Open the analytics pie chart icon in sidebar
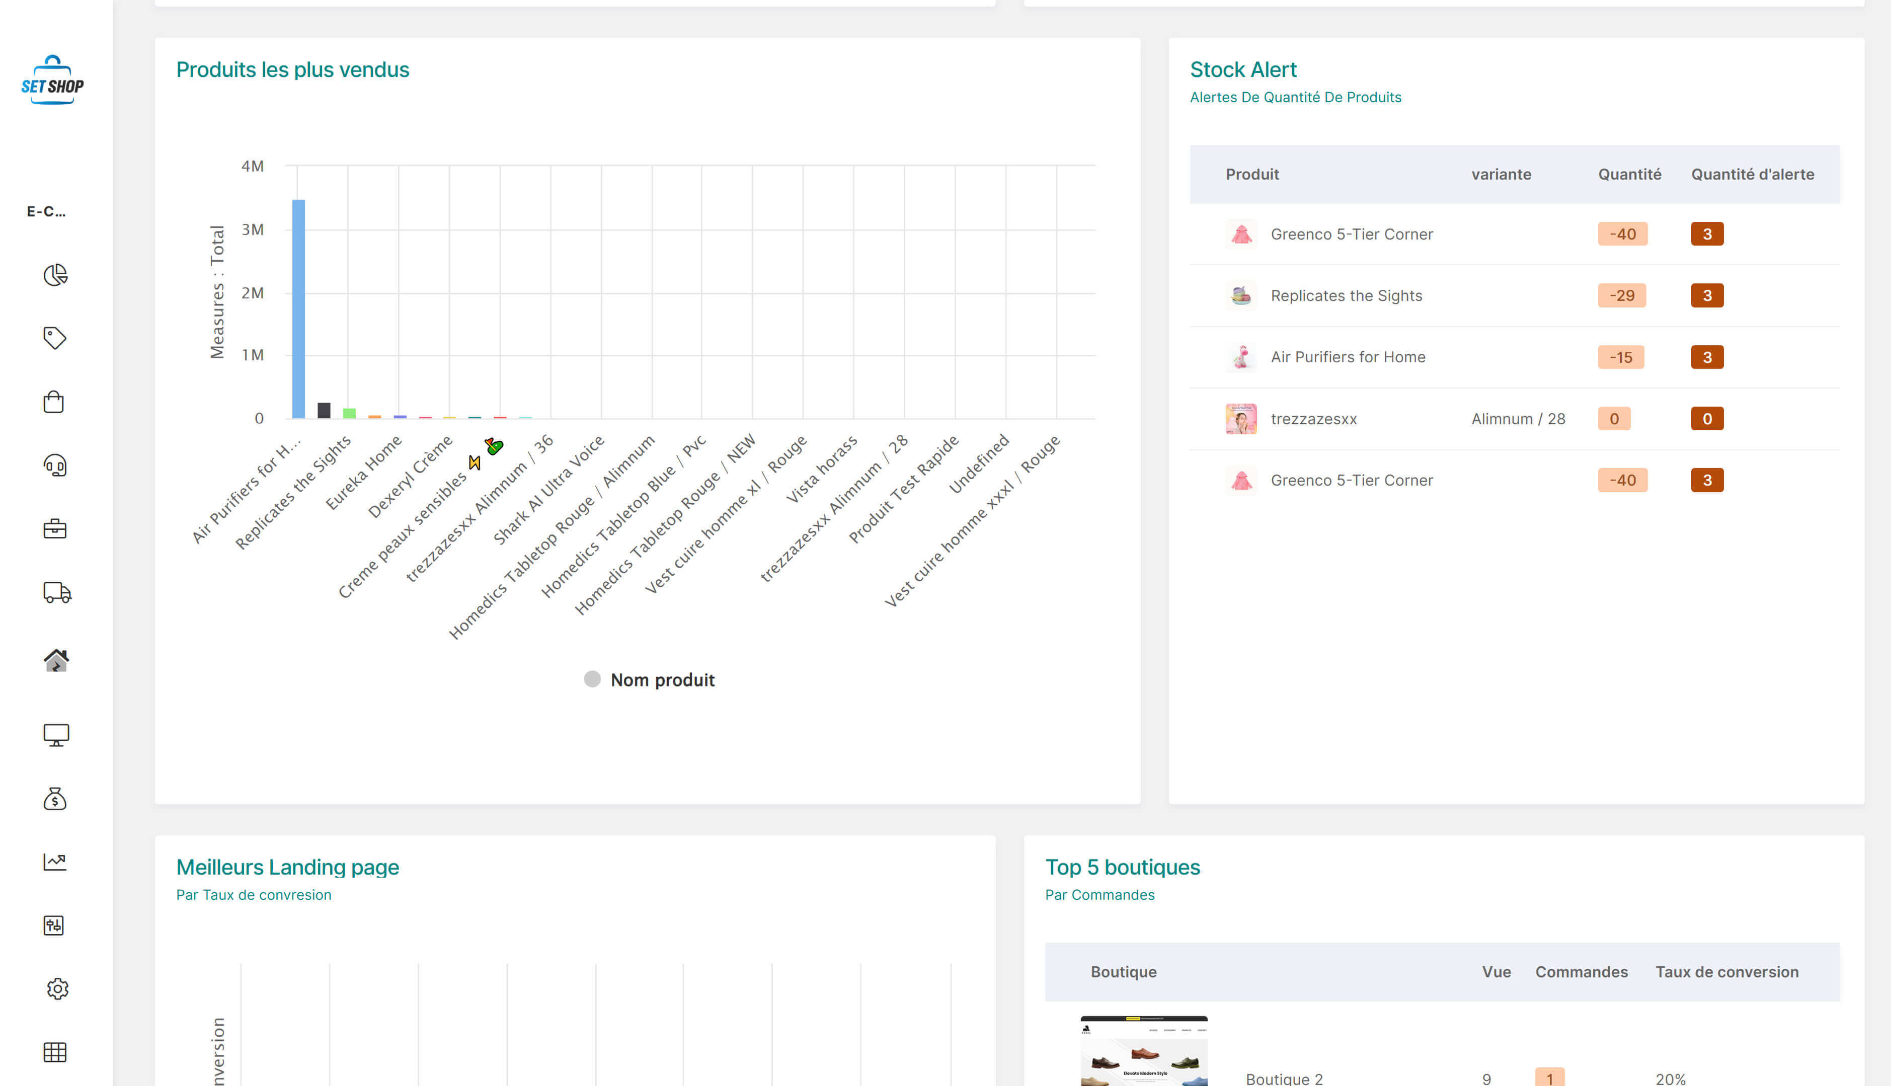This screenshot has width=1891, height=1086. coord(55,274)
